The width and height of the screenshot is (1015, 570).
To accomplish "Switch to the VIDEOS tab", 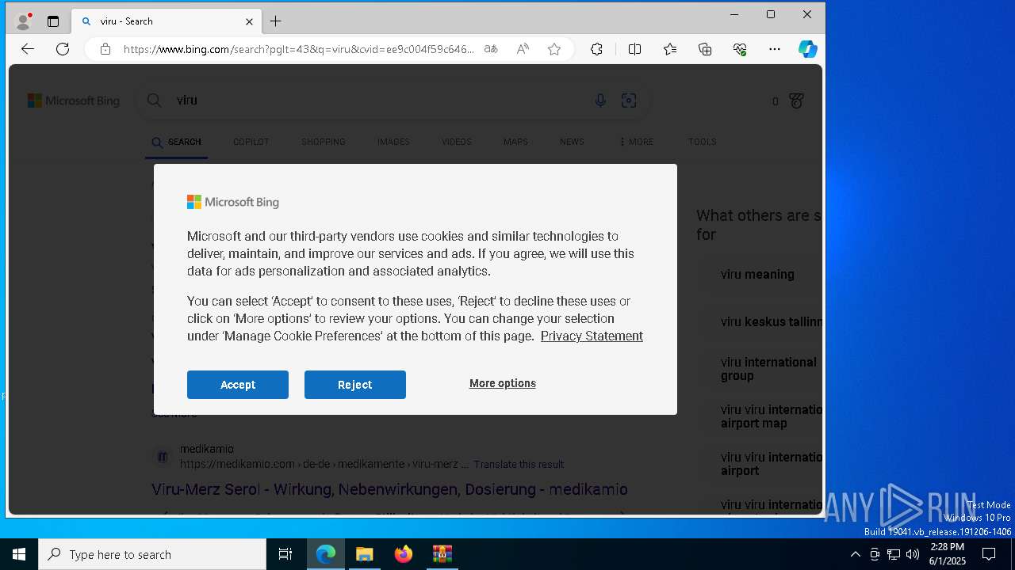I will (456, 142).
